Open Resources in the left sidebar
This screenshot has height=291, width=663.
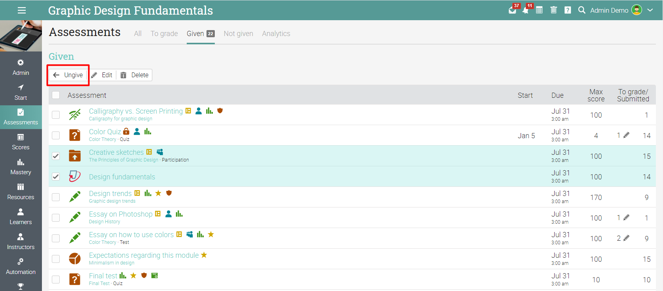click(21, 192)
